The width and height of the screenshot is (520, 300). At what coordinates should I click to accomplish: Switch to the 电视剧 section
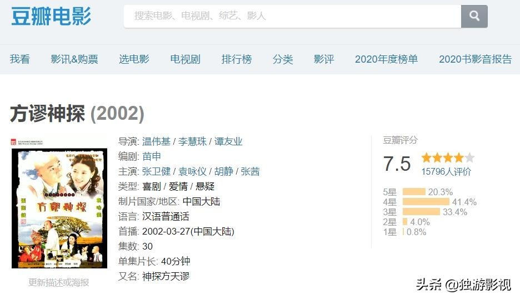coord(185,59)
